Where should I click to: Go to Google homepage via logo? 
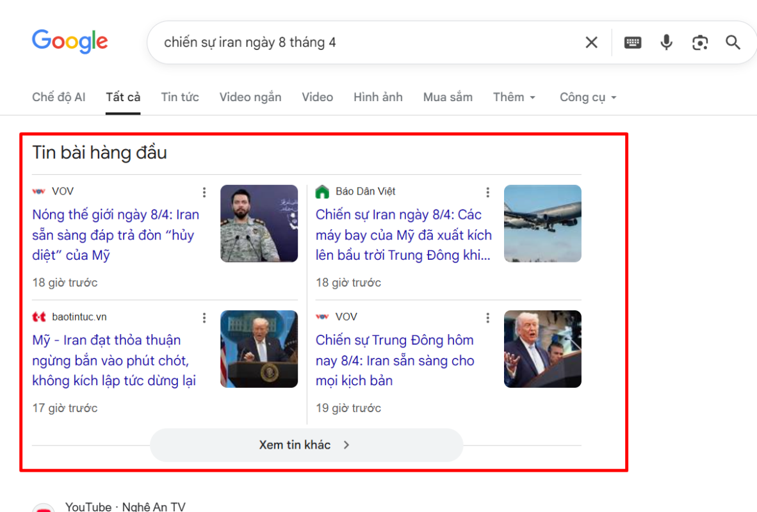pos(70,42)
